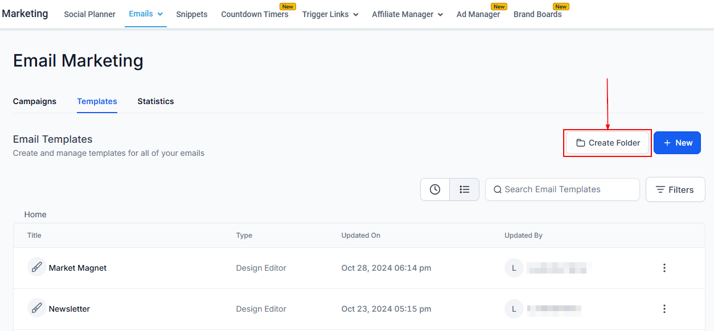Click the Market Magnet user avatar L
The width and height of the screenshot is (714, 331).
(514, 268)
